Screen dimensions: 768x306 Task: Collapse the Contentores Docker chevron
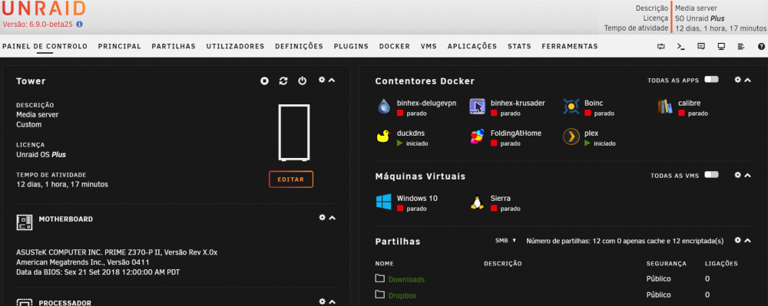[747, 81]
